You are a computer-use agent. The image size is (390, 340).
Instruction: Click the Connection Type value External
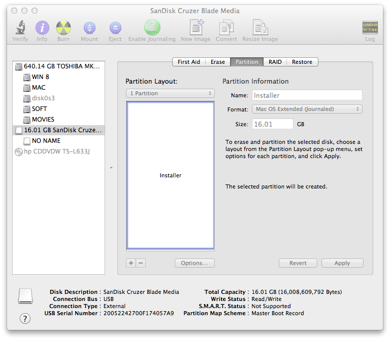coord(114,306)
